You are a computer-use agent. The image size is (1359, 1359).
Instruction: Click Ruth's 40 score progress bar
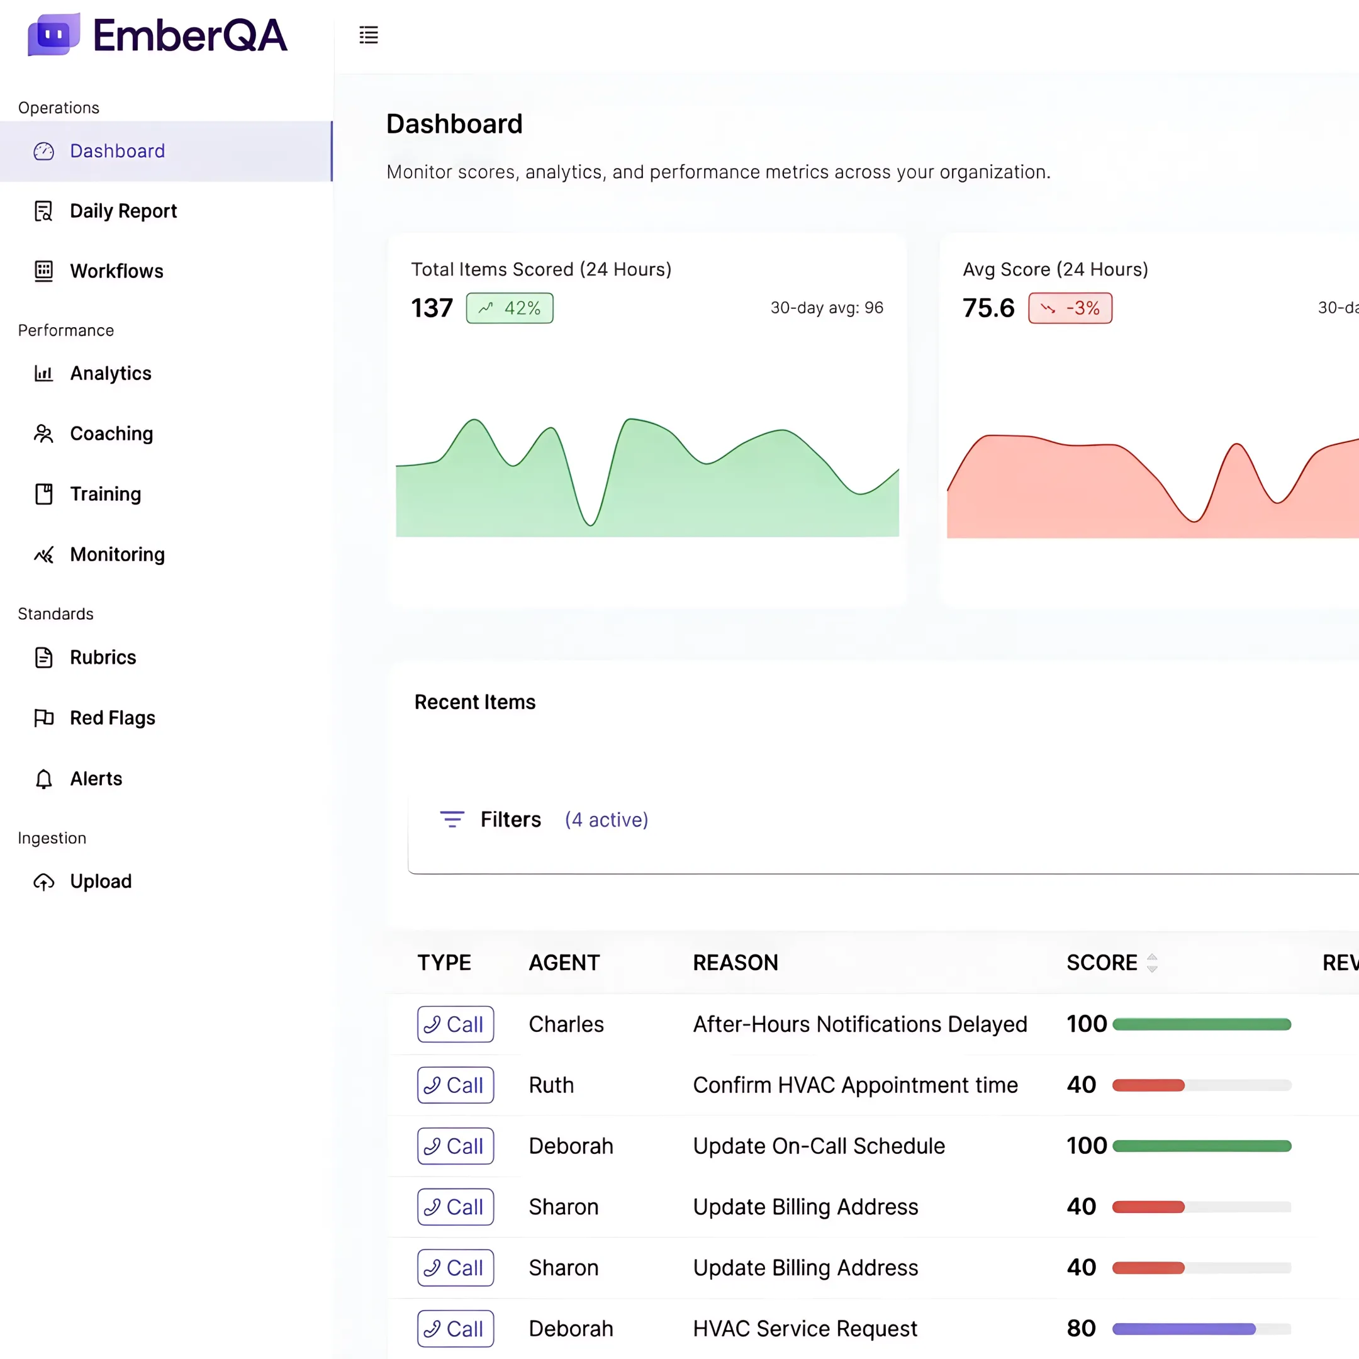(1202, 1085)
